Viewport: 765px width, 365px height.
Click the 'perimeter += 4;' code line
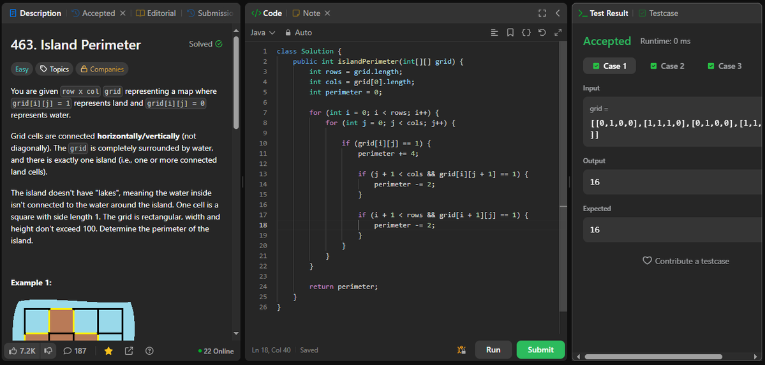pos(389,153)
